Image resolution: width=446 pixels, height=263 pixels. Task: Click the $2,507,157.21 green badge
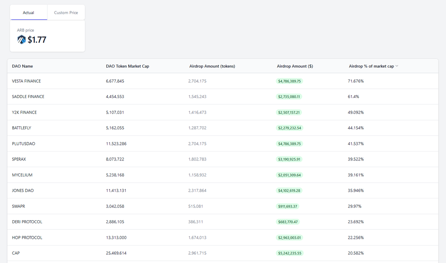pyautogui.click(x=290, y=112)
